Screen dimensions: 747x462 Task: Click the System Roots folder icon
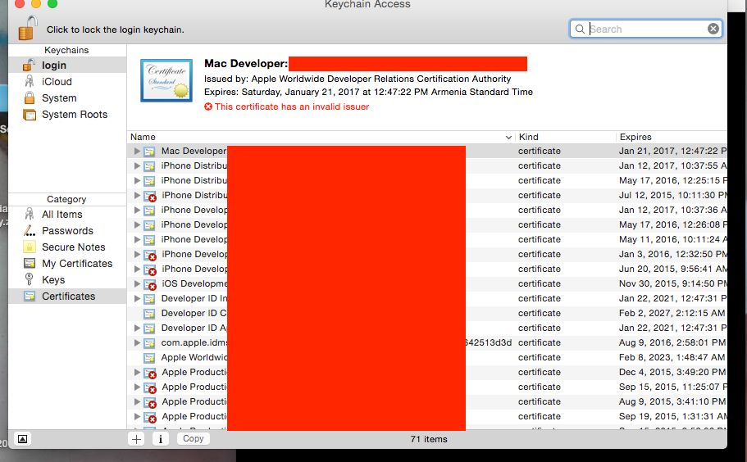coord(30,114)
